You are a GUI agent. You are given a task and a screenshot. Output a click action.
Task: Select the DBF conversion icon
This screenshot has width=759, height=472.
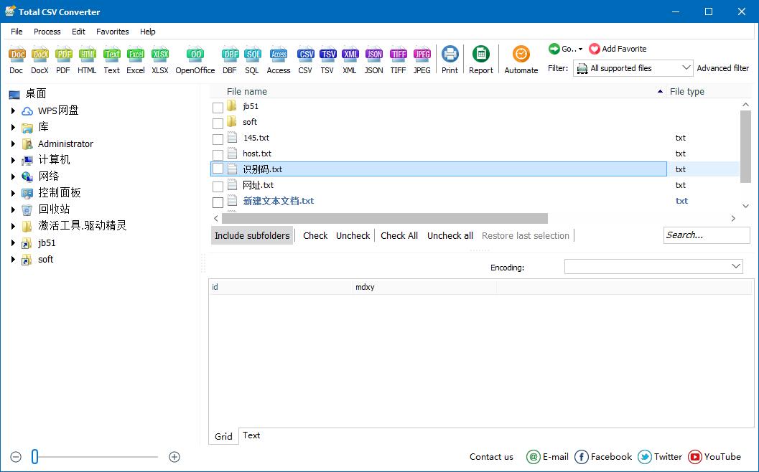point(230,55)
